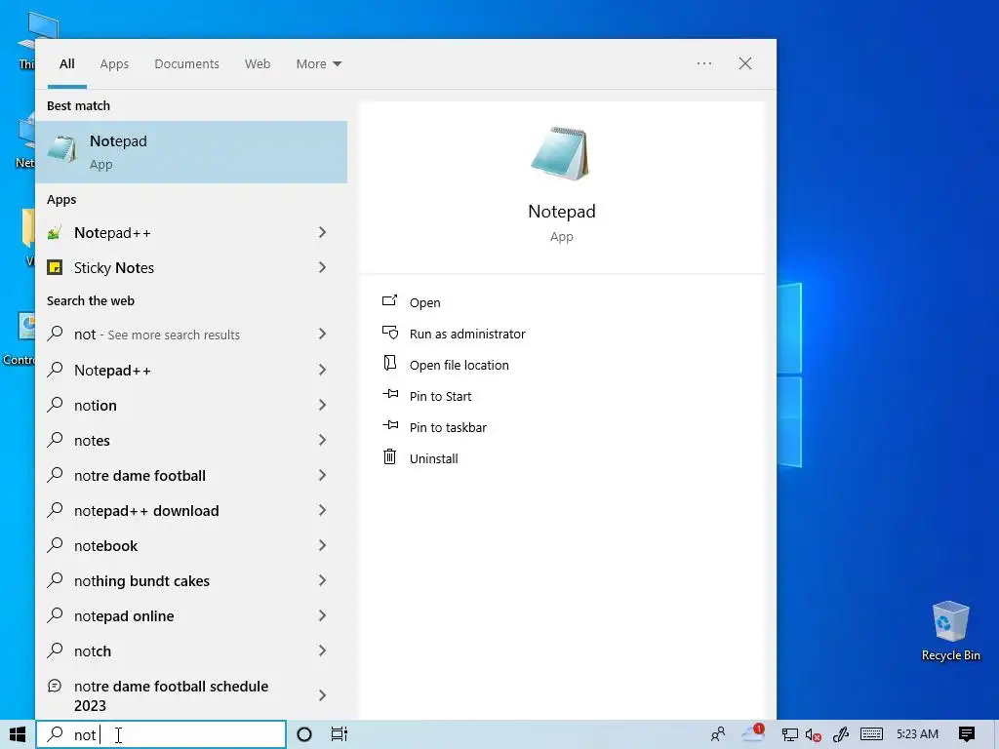Click the Open file location icon

390,363
